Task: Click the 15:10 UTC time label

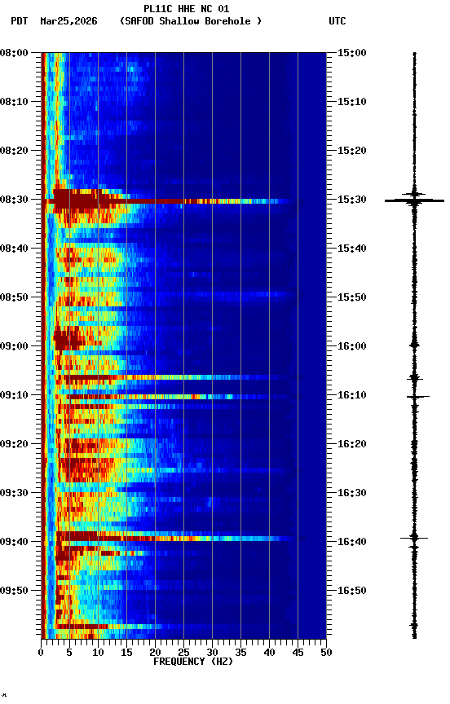Action: (x=352, y=102)
